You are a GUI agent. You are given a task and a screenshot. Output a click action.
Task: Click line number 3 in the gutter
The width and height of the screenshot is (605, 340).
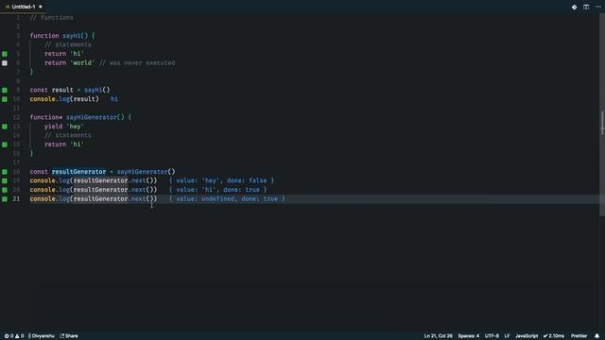tap(18, 36)
